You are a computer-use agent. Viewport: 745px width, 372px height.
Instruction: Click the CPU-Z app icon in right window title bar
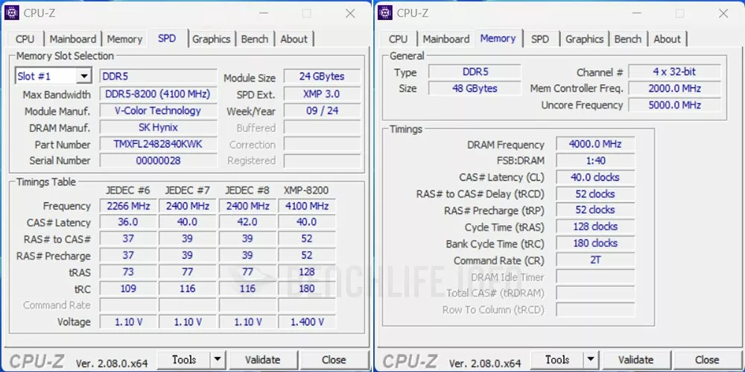385,13
